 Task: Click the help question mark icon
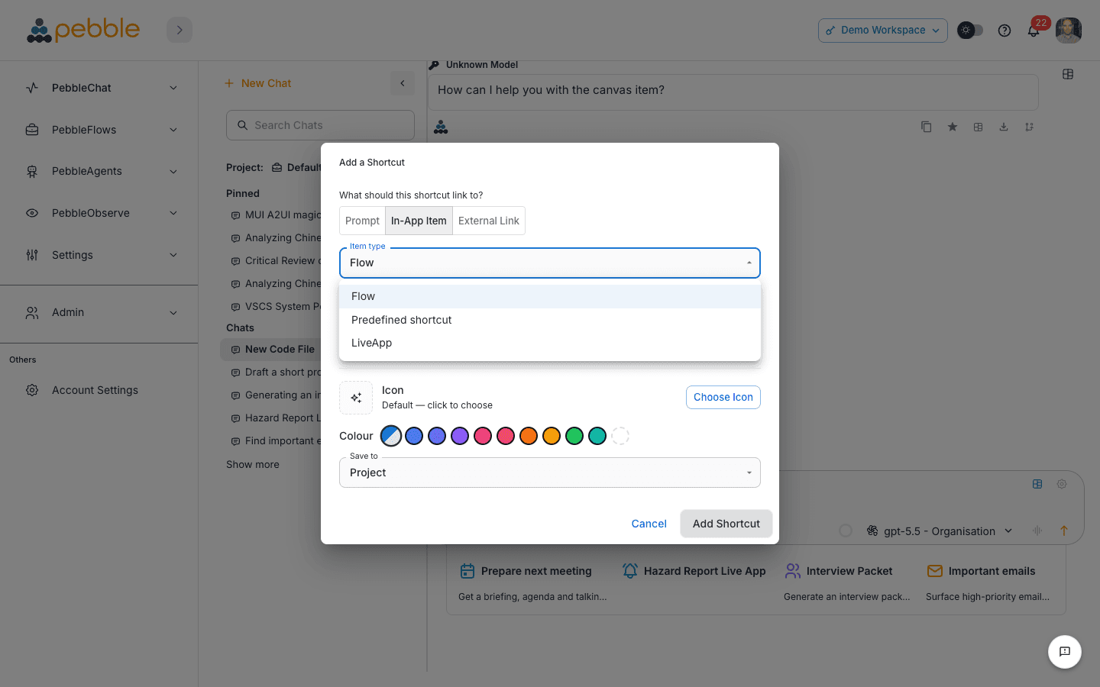[x=1005, y=31]
